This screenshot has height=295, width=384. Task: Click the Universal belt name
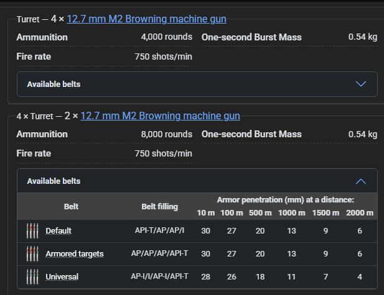pos(62,276)
